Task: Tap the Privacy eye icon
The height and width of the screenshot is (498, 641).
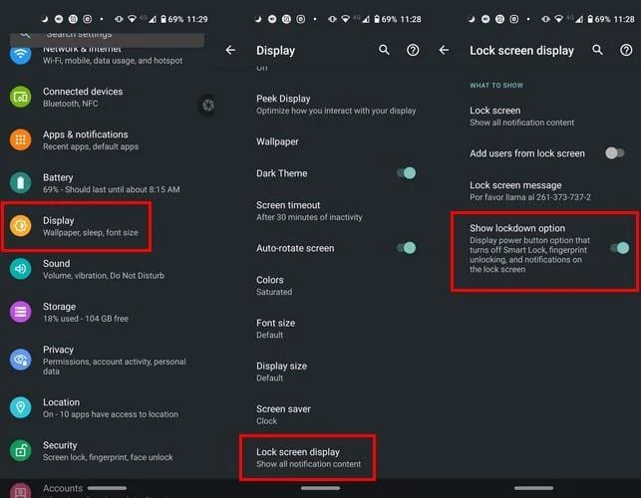Action: tap(21, 360)
